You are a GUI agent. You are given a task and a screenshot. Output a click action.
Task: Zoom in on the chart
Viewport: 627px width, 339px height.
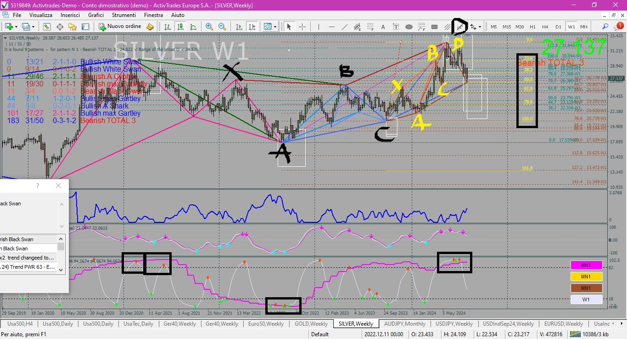(209, 27)
